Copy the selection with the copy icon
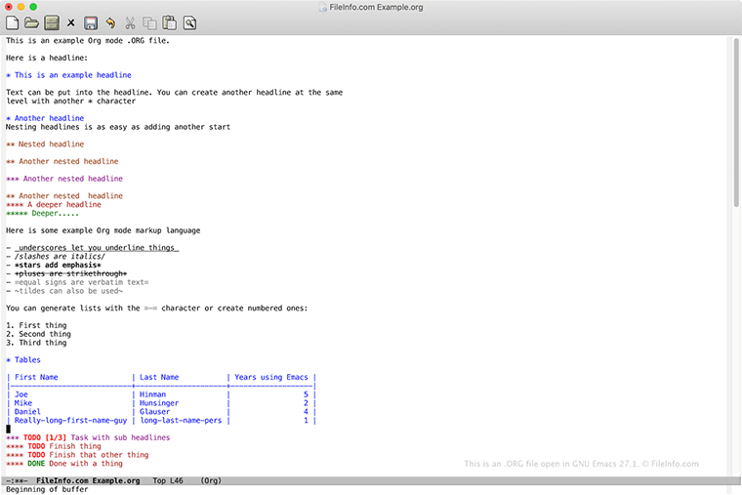 149,22
